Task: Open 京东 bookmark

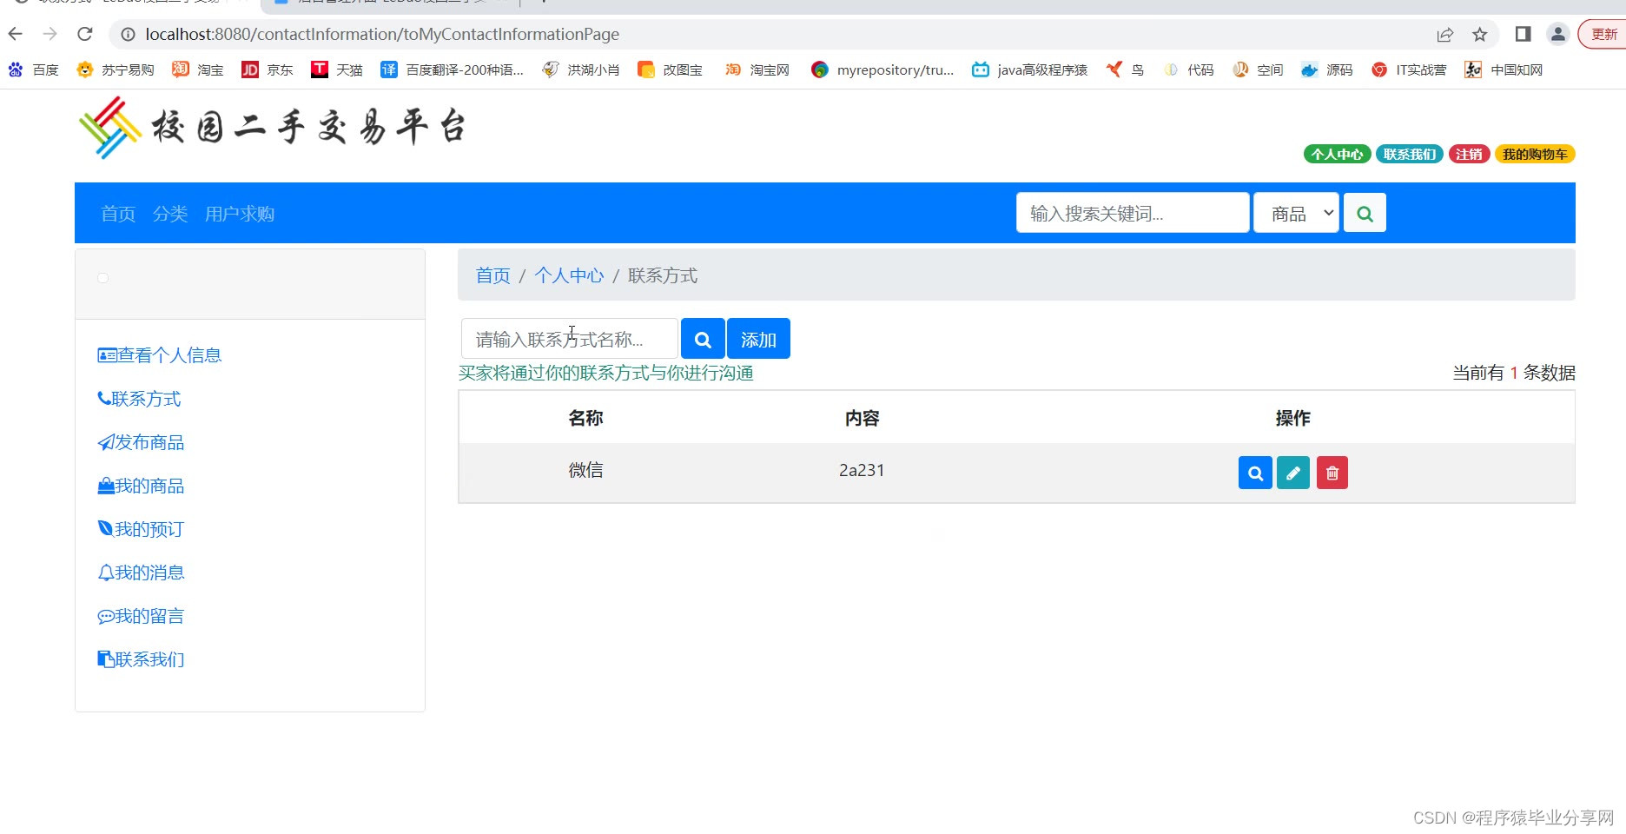Action: 268,69
